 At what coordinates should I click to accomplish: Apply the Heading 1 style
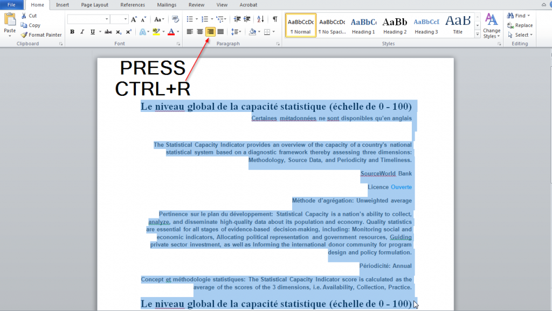pos(363,25)
